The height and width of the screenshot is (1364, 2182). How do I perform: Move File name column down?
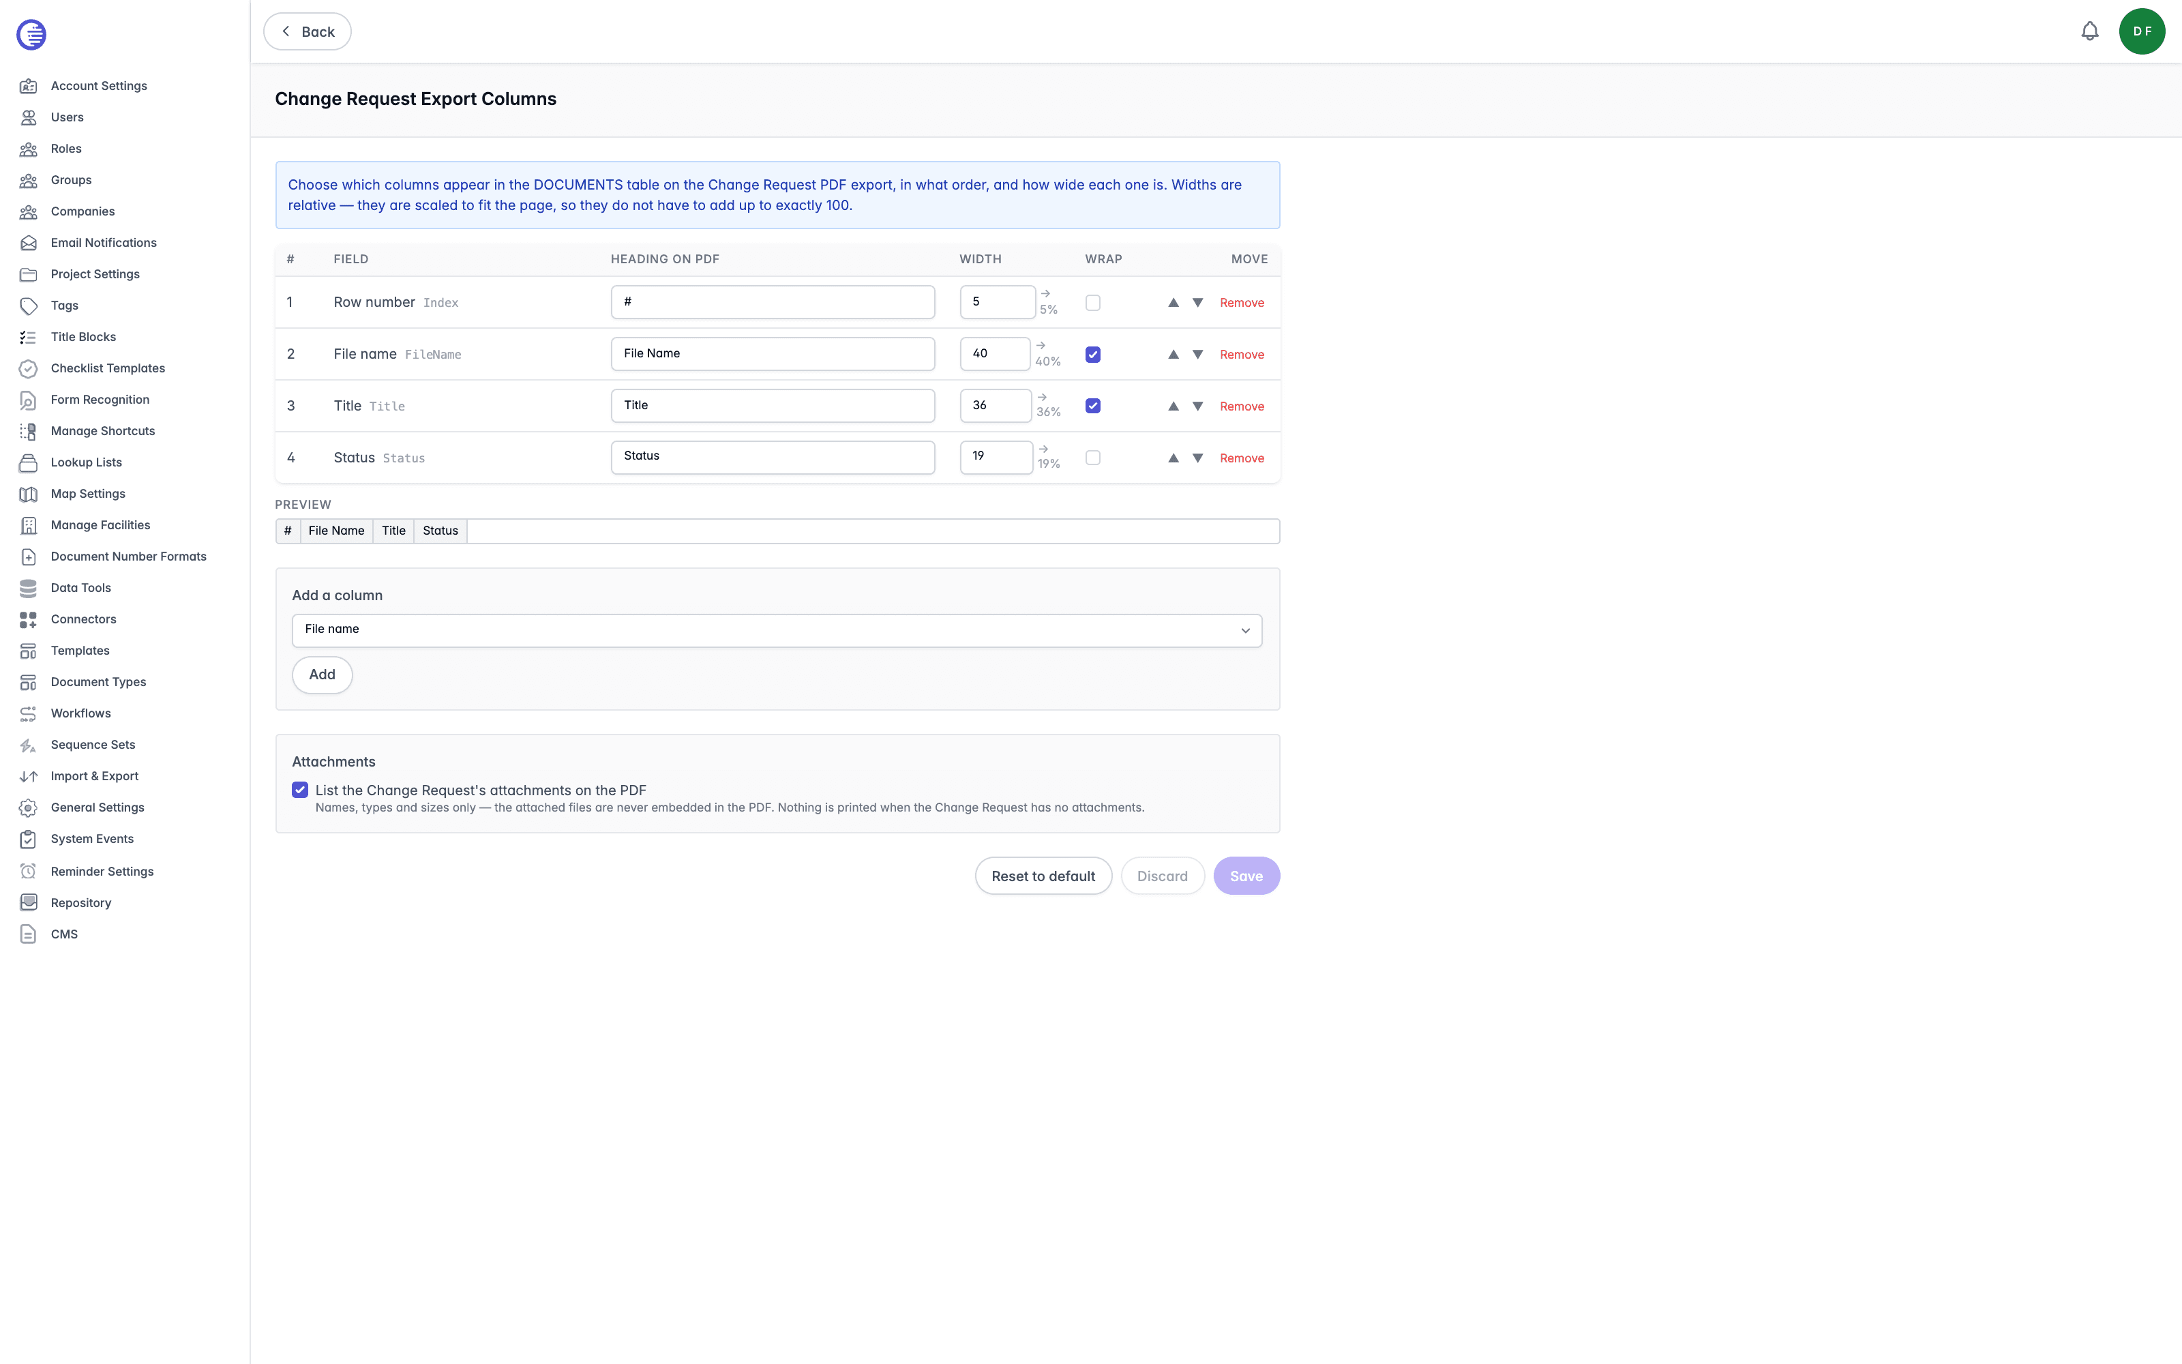click(1197, 355)
